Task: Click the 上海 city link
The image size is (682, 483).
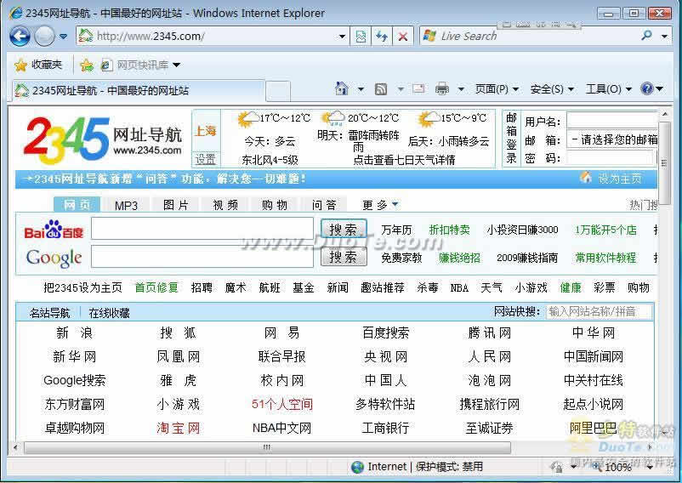Action: click(205, 130)
